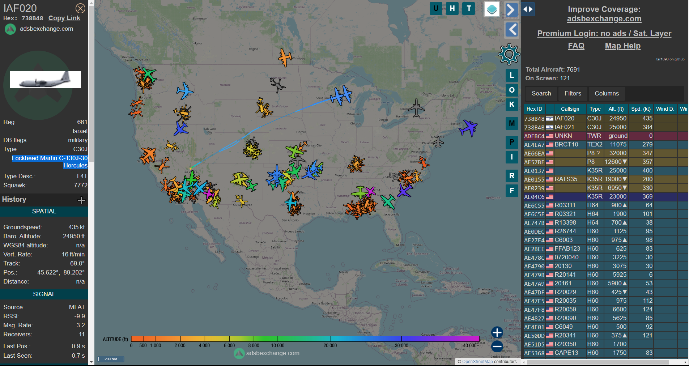Toggle the K button on map
The image size is (689, 366).
point(512,105)
